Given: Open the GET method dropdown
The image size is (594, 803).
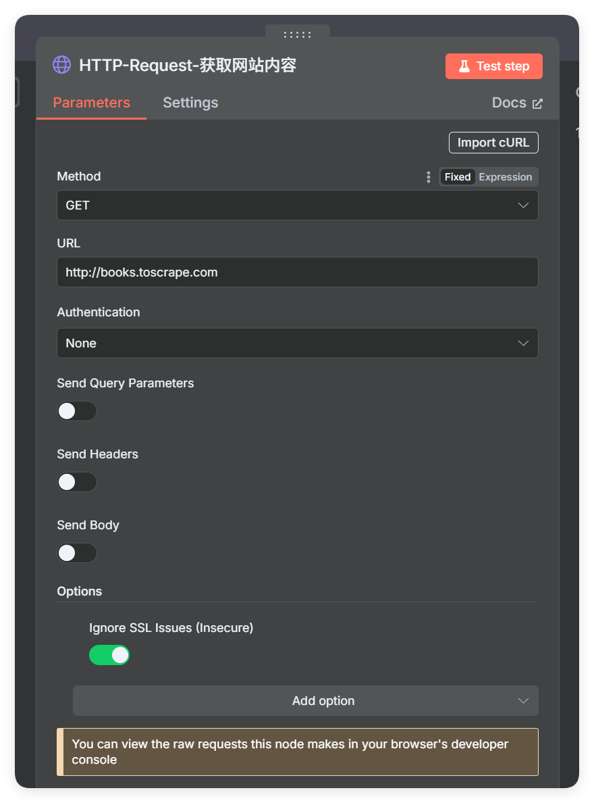Looking at the screenshot, I should click(297, 205).
